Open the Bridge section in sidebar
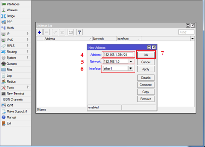Screen dimensions: 205x147 (11, 16)
